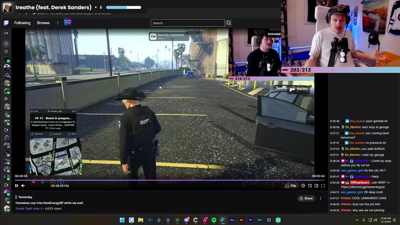Pause the video playback

[x=16, y=186]
